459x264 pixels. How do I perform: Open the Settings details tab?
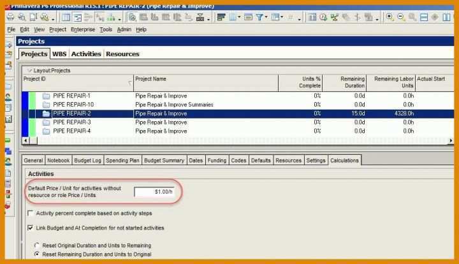point(316,161)
